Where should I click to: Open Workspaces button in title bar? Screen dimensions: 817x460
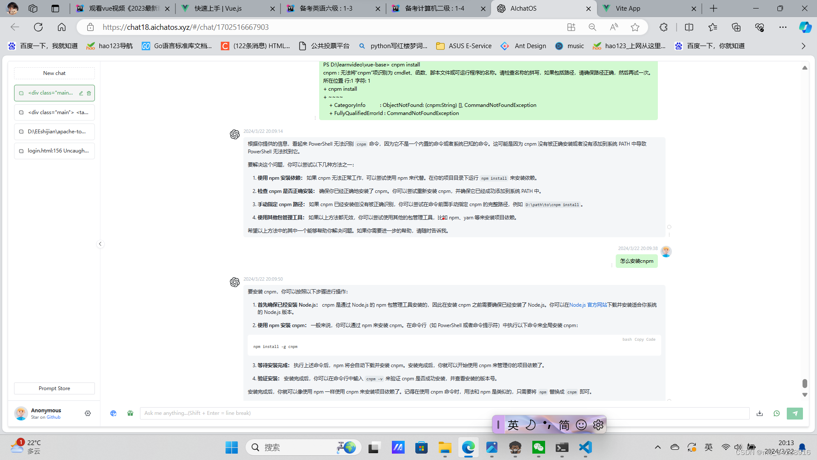(33, 9)
